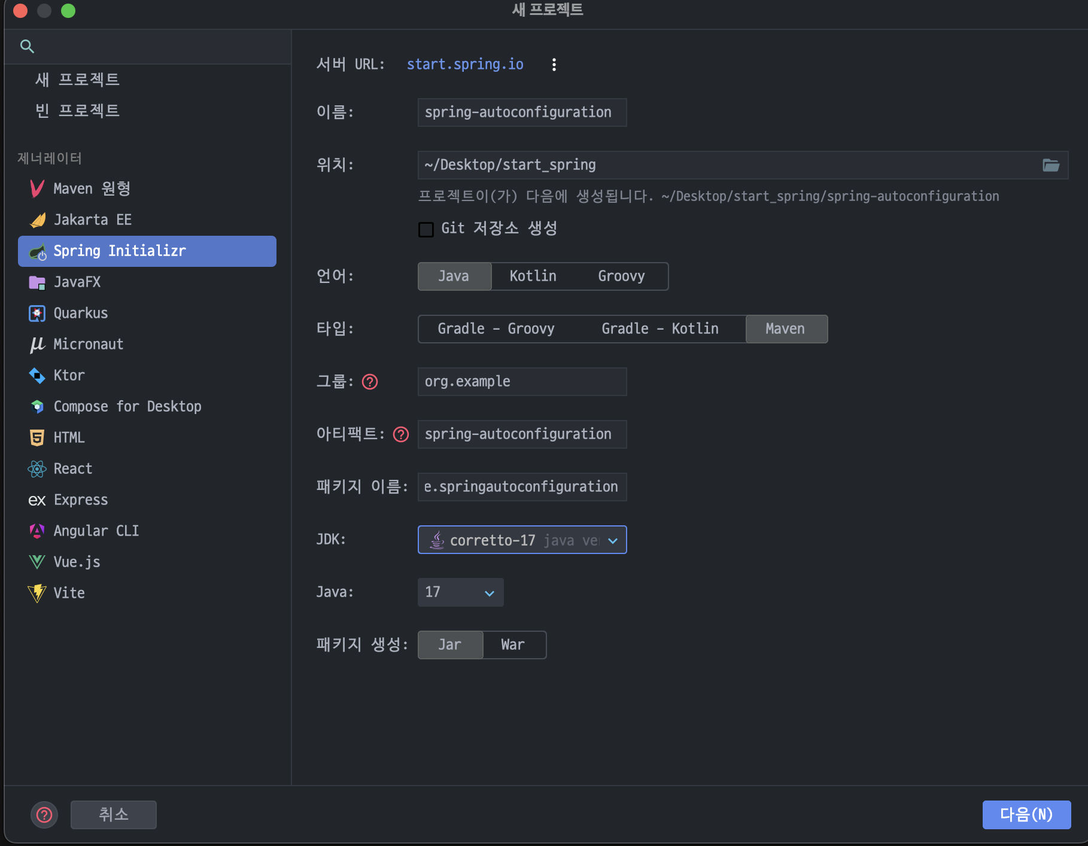
Task: Click the 다음(N) next button
Action: 1026,815
